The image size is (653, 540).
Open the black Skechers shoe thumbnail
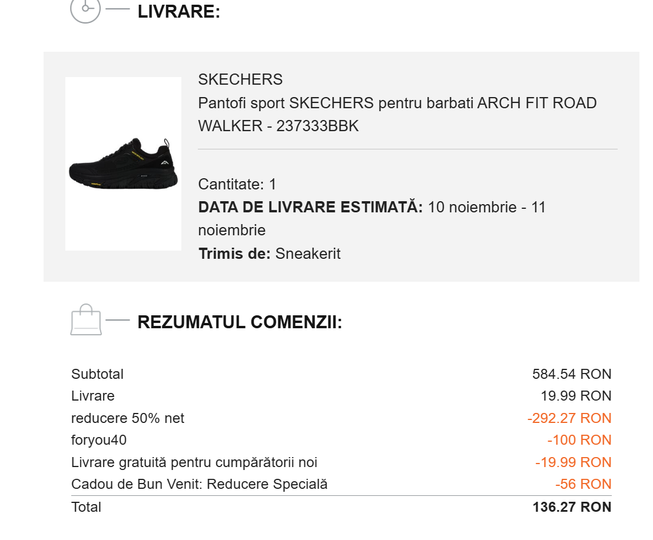pyautogui.click(x=123, y=164)
